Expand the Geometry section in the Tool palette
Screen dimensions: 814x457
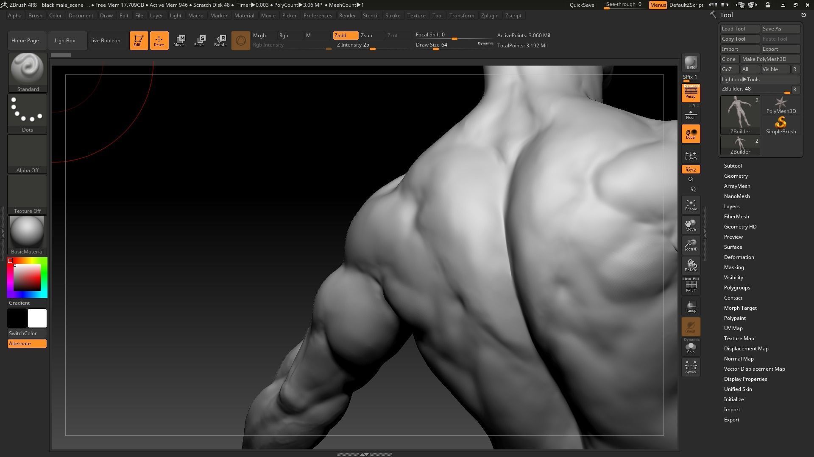(x=736, y=176)
